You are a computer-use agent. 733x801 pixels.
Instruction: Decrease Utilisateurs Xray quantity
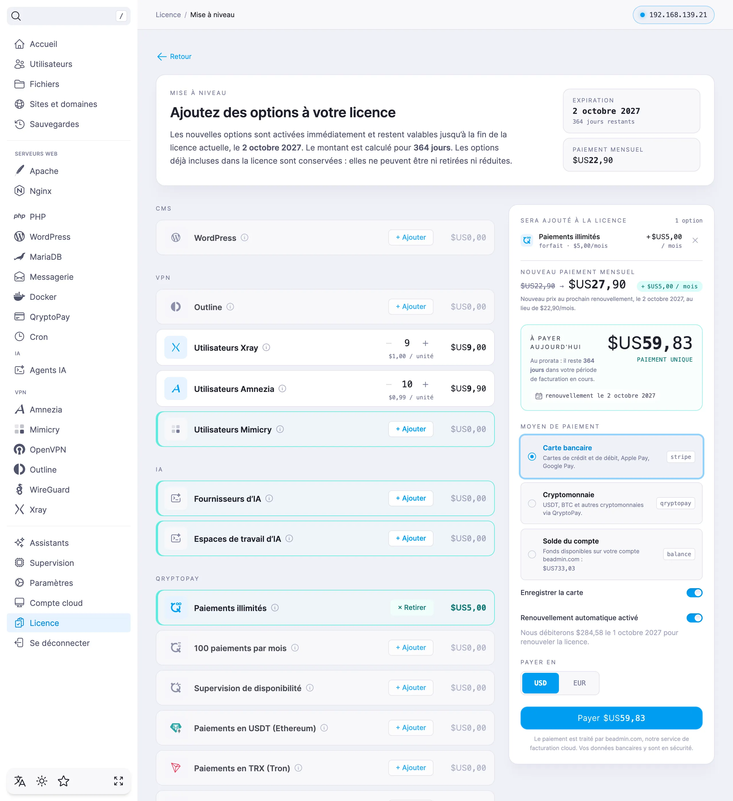(x=389, y=343)
